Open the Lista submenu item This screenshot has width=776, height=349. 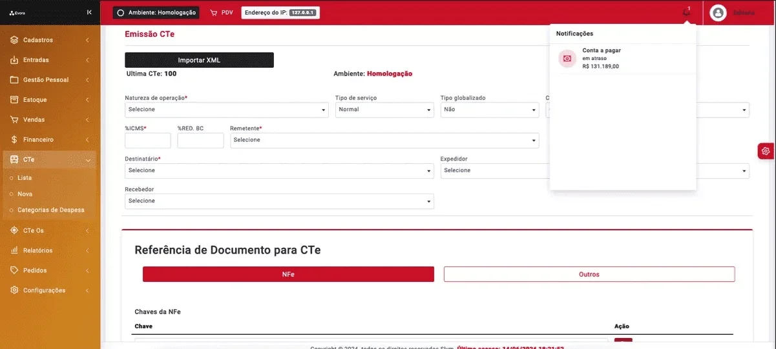(25, 177)
